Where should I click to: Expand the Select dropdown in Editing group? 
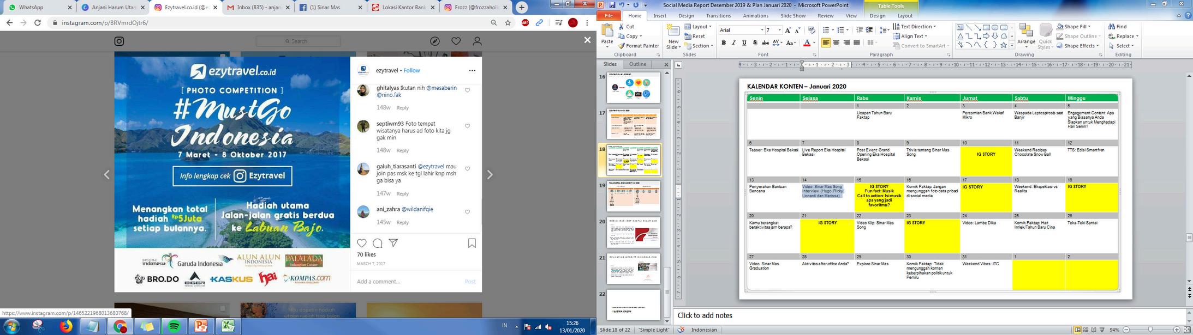click(x=1121, y=46)
